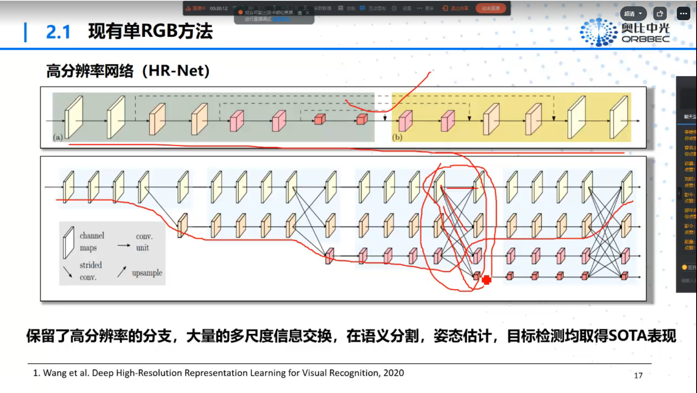Click the chat message input field

(x=689, y=280)
